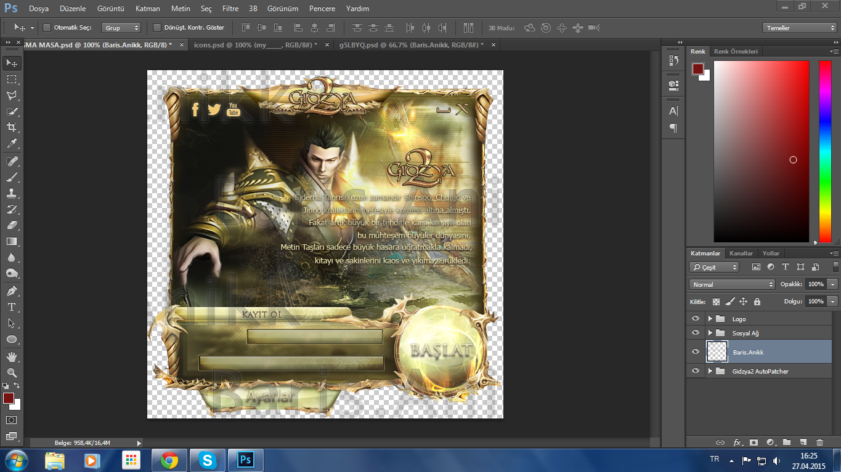Select the Rectangular Marquee tool
841x472 pixels.
coord(12,79)
